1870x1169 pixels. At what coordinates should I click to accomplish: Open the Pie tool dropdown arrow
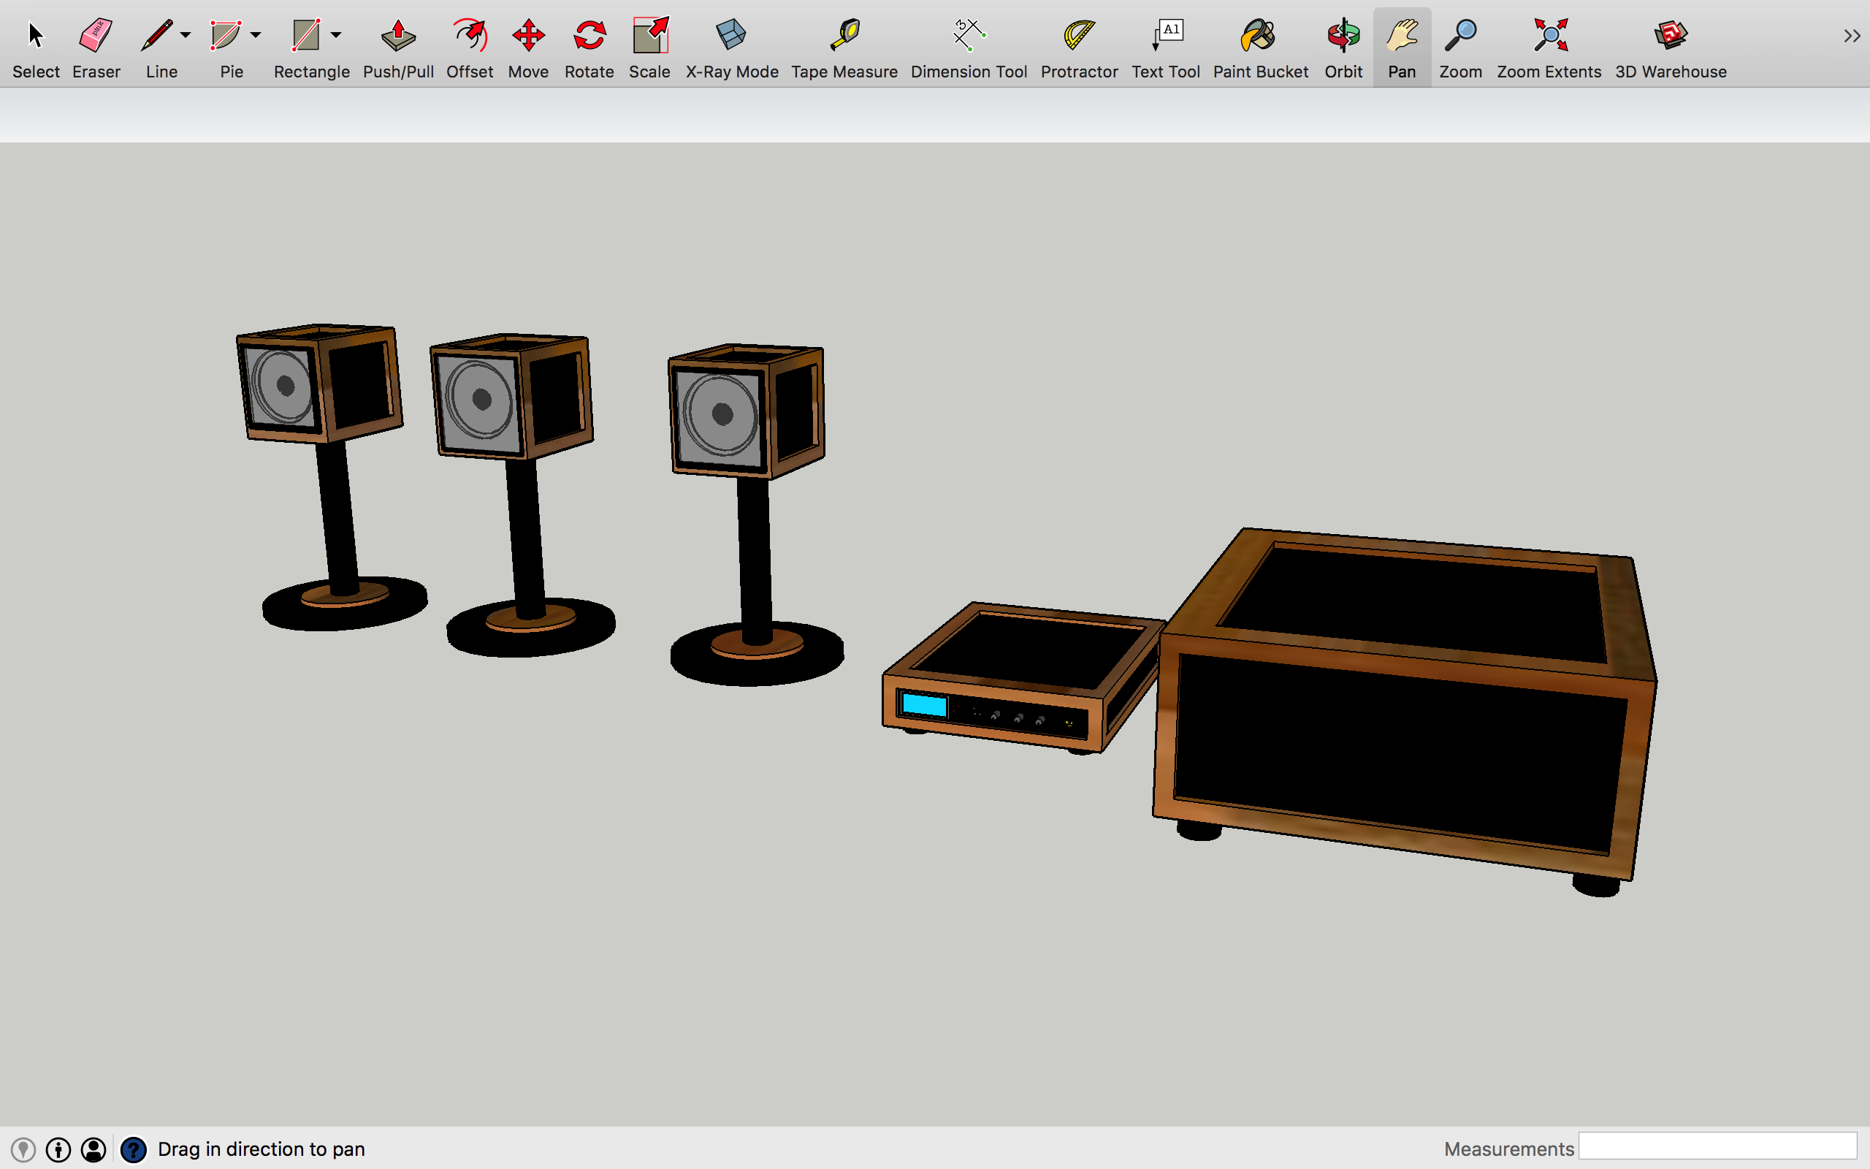(256, 35)
